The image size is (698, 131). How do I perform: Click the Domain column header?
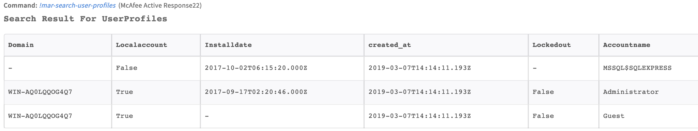click(x=21, y=45)
